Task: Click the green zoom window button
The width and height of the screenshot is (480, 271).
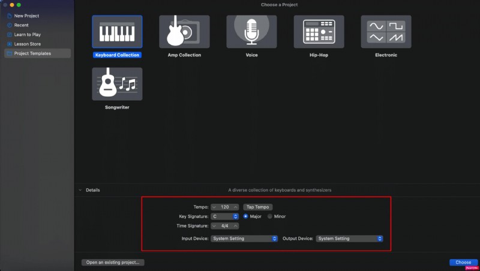Action: [x=19, y=5]
